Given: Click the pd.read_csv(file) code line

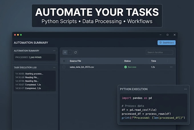Looking at the screenshot, I should [139, 110].
